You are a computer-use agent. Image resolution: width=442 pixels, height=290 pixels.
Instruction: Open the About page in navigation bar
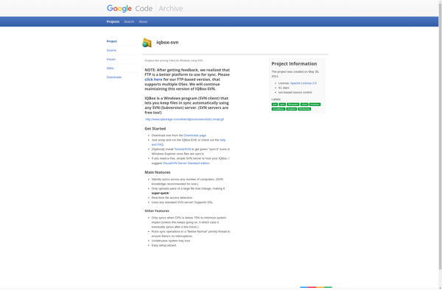pos(143,21)
